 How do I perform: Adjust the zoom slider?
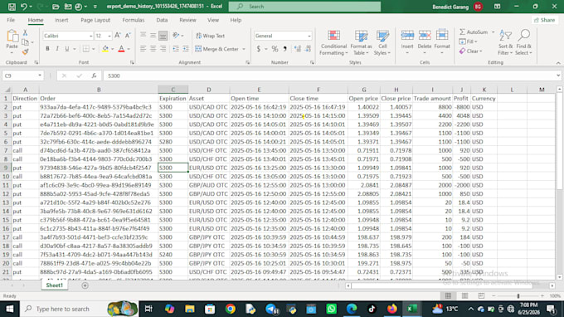point(518,295)
